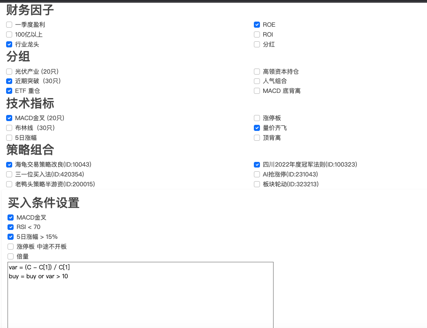Click the 策略组合 section heading
This screenshot has width=427, height=328.
30,150
